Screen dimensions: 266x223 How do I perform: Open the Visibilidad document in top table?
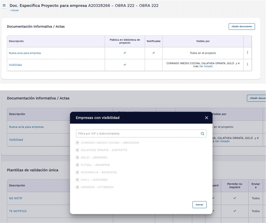click(x=15, y=65)
